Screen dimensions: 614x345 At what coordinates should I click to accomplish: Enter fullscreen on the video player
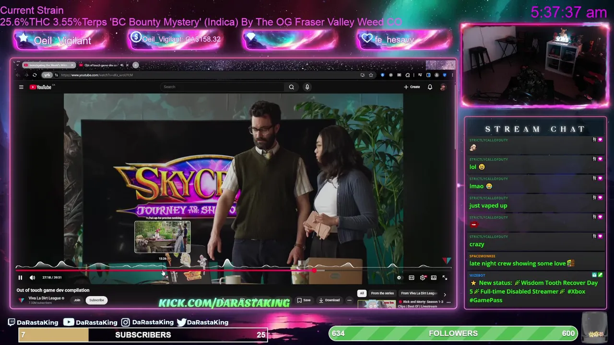[x=445, y=277]
